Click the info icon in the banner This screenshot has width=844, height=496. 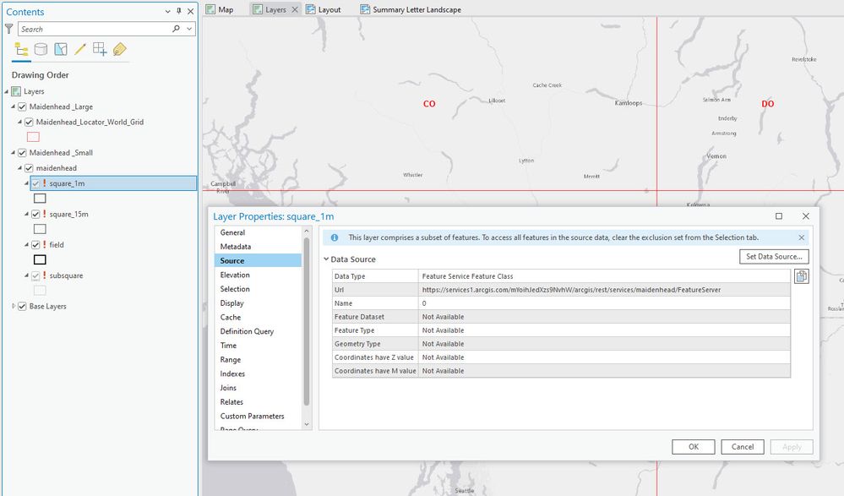tap(335, 237)
